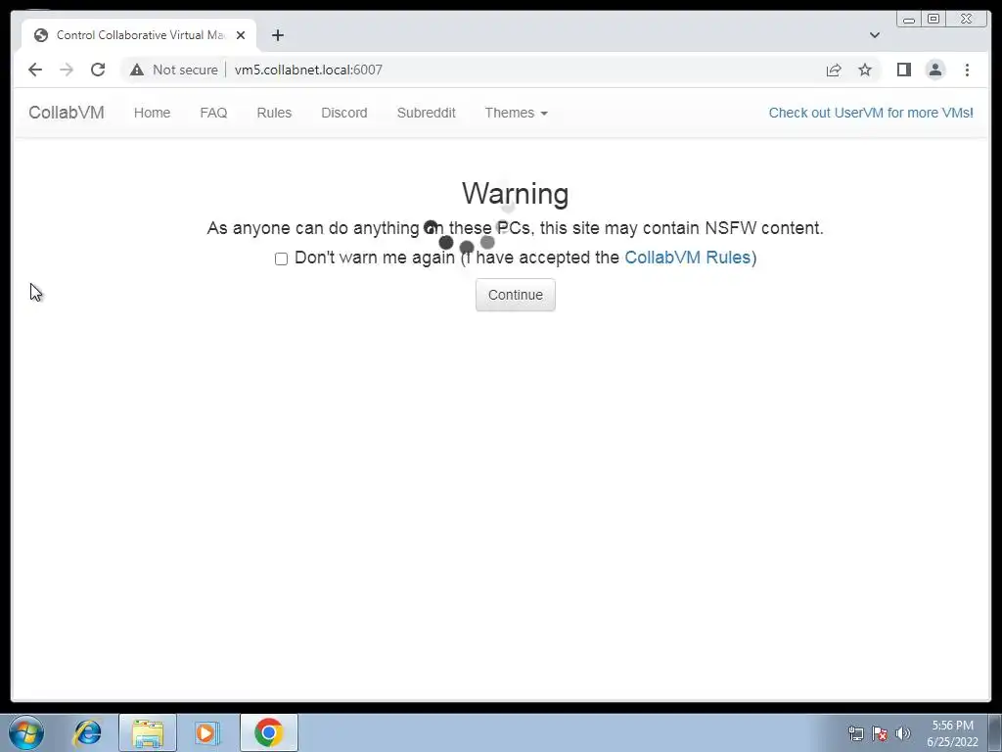The width and height of the screenshot is (1002, 752).
Task: Expand the Themes dropdown menu
Action: 516,113
